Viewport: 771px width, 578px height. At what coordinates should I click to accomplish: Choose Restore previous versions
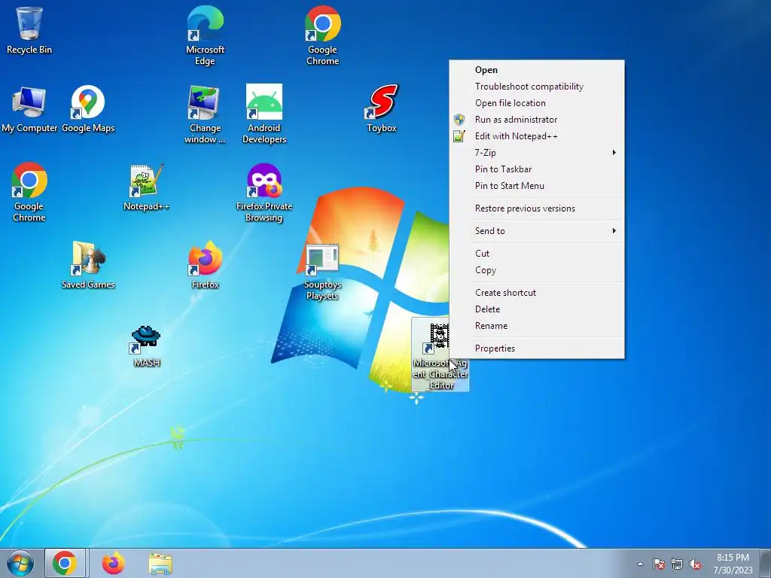pos(537,208)
